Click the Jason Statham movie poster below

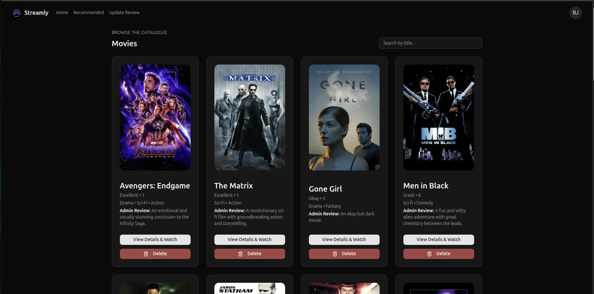(x=249, y=288)
